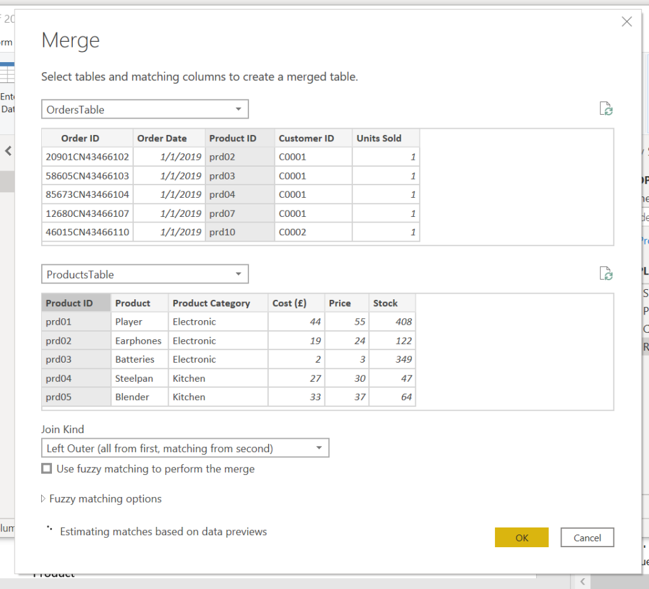Viewport: 649px width, 589px height.
Task: Select Product ID column in OrdersTable
Action: [x=233, y=138]
